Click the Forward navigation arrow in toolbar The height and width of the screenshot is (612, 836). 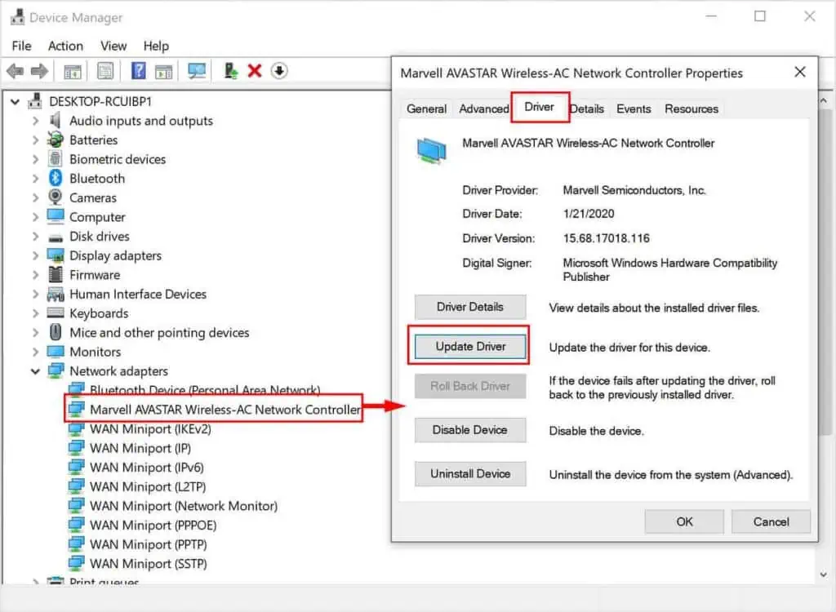pyautogui.click(x=38, y=70)
